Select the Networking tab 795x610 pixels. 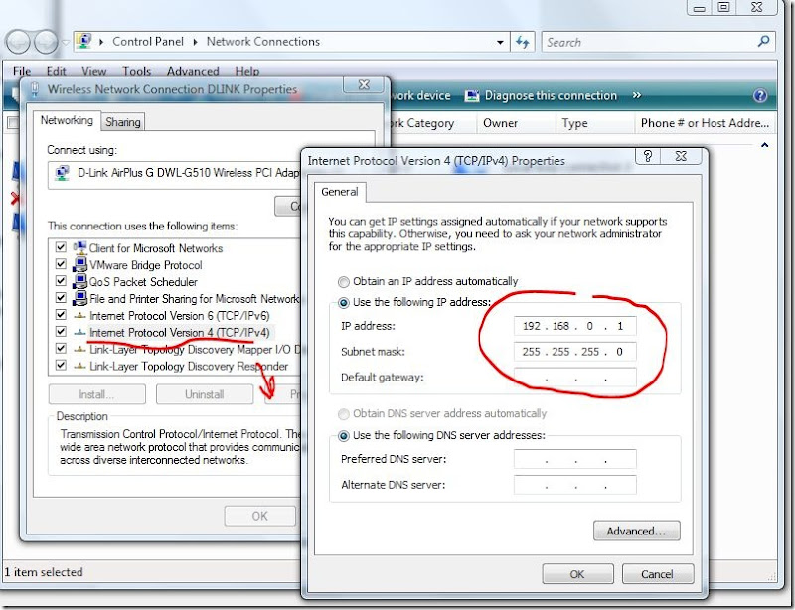click(x=67, y=120)
